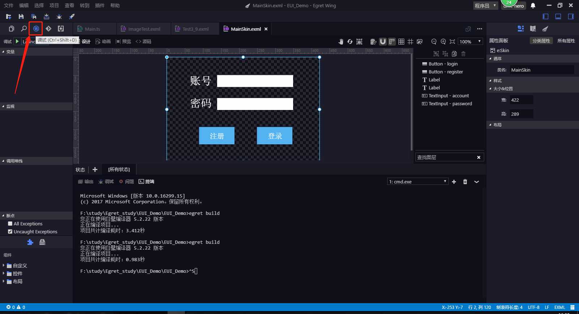
Task: Click the split editor icon
Action: coord(468,29)
